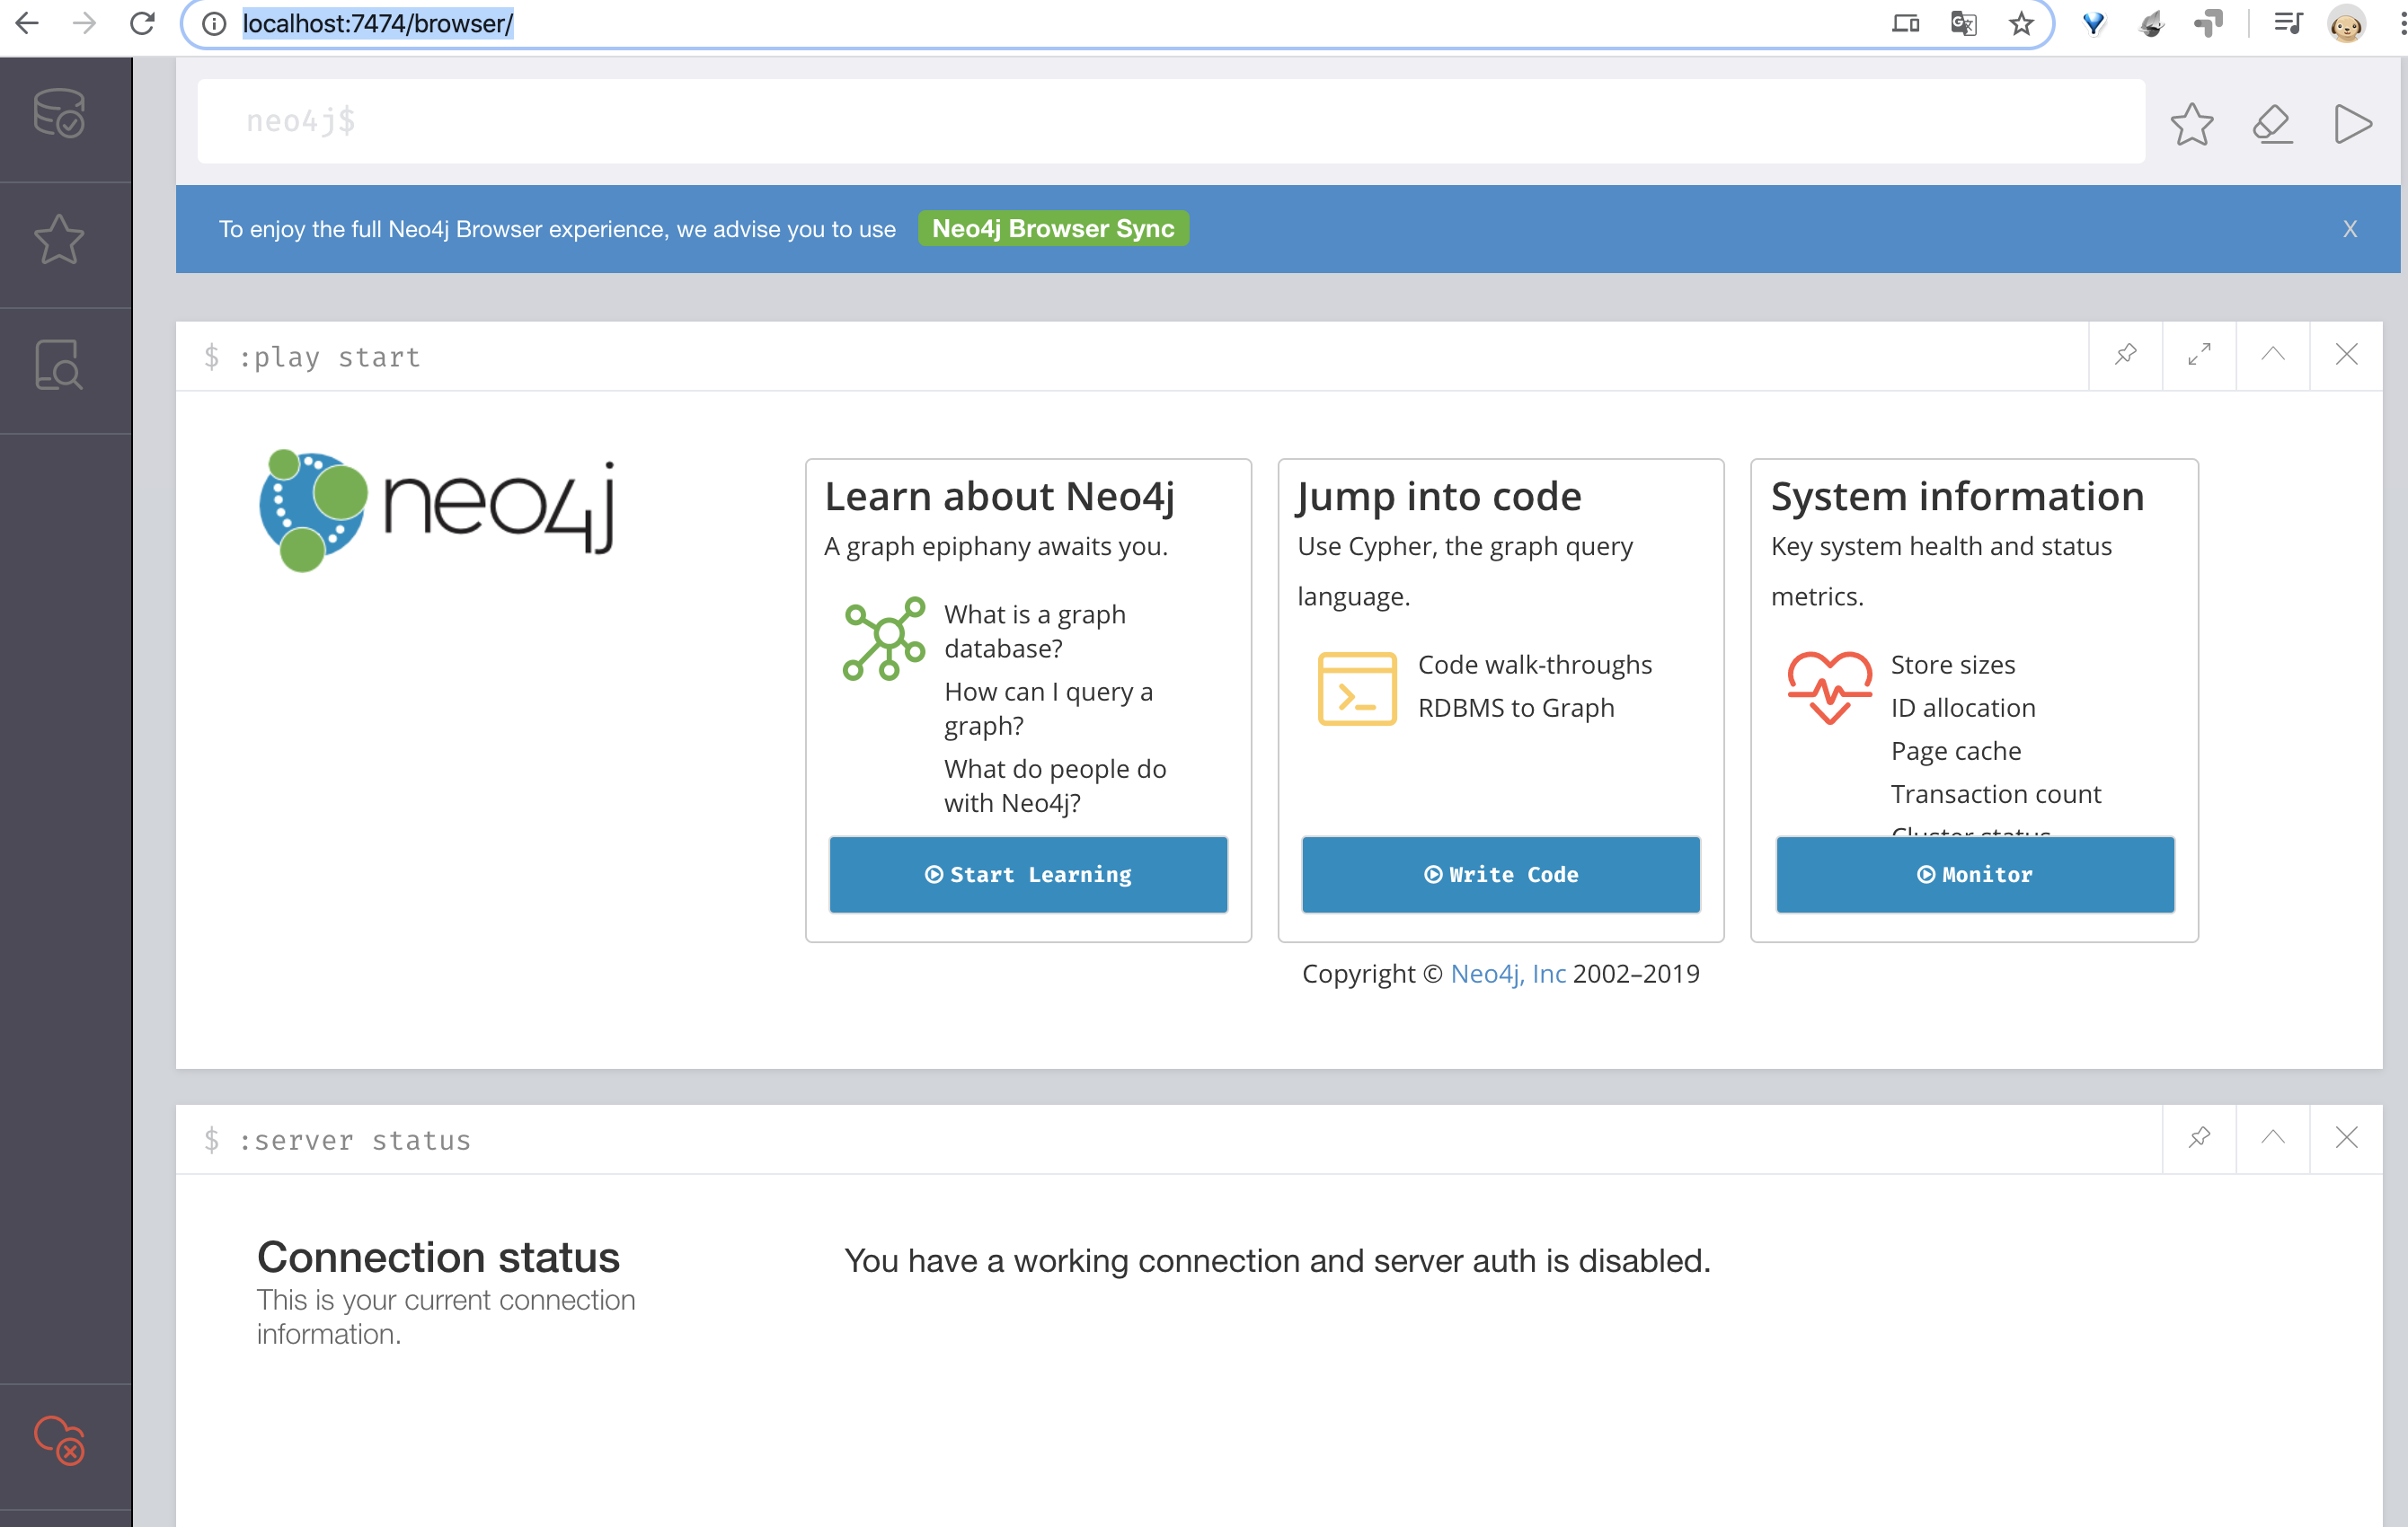Image resolution: width=2408 pixels, height=1527 pixels.
Task: Pin the :play start frame
Action: click(x=2125, y=355)
